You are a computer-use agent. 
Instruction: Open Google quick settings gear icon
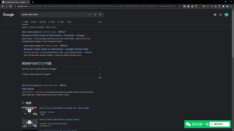(215, 15)
